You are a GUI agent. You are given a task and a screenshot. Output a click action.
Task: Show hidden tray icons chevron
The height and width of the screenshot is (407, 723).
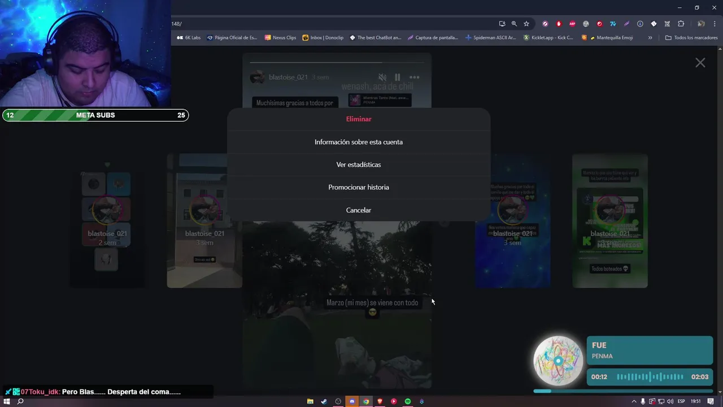pos(634,401)
